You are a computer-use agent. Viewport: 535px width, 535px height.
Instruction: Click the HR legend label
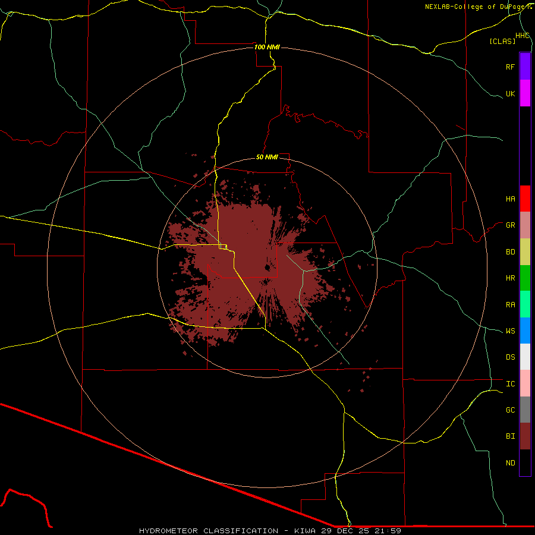pos(510,278)
